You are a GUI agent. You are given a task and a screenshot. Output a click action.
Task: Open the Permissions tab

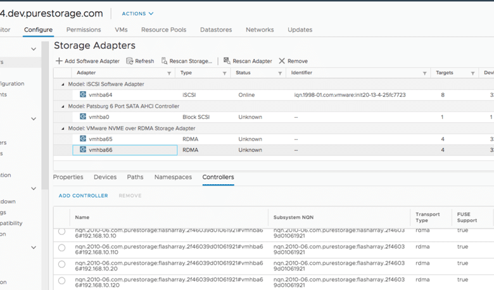coord(84,30)
